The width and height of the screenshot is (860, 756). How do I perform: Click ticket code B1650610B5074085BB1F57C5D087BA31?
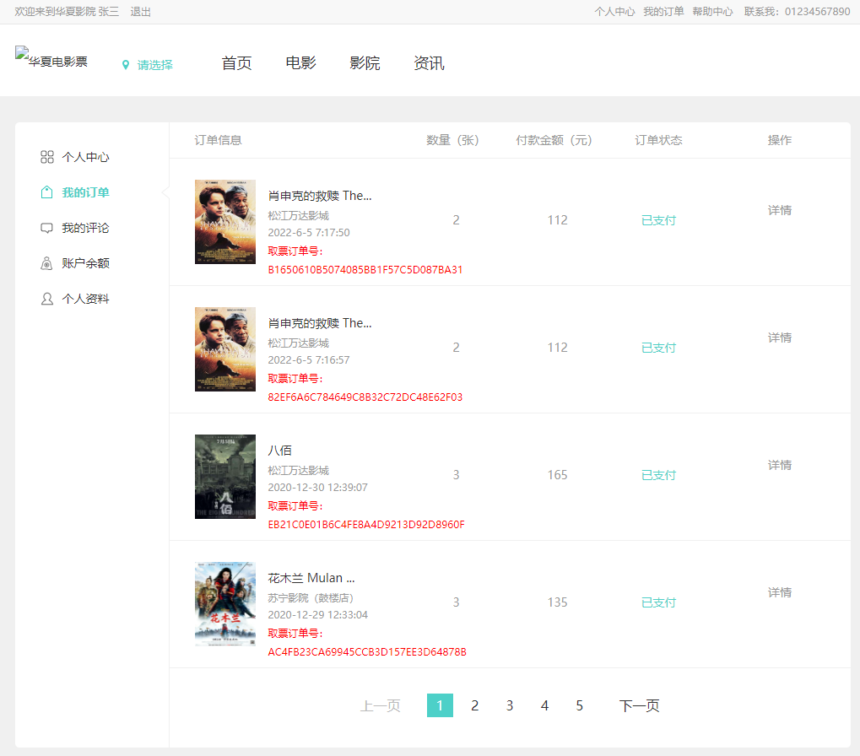[365, 270]
